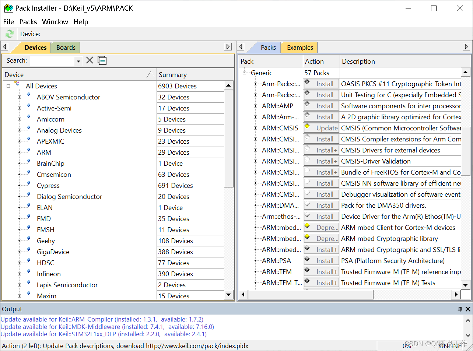This screenshot has height=351, width=473.
Task: Expand the Geehy vendor node
Action: 19,241
